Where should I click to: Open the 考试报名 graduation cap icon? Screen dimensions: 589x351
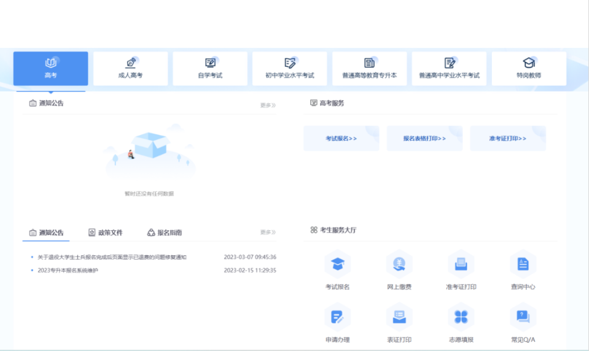[337, 264]
